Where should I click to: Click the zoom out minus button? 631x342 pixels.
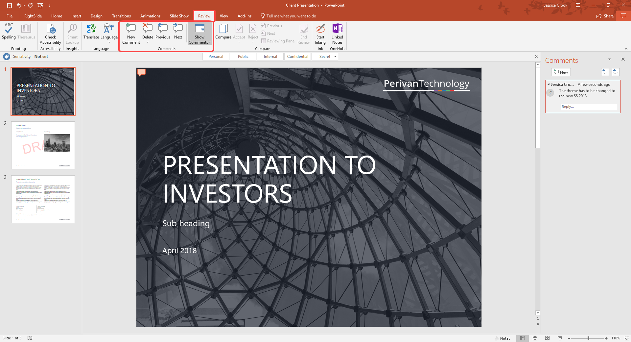tap(569, 338)
